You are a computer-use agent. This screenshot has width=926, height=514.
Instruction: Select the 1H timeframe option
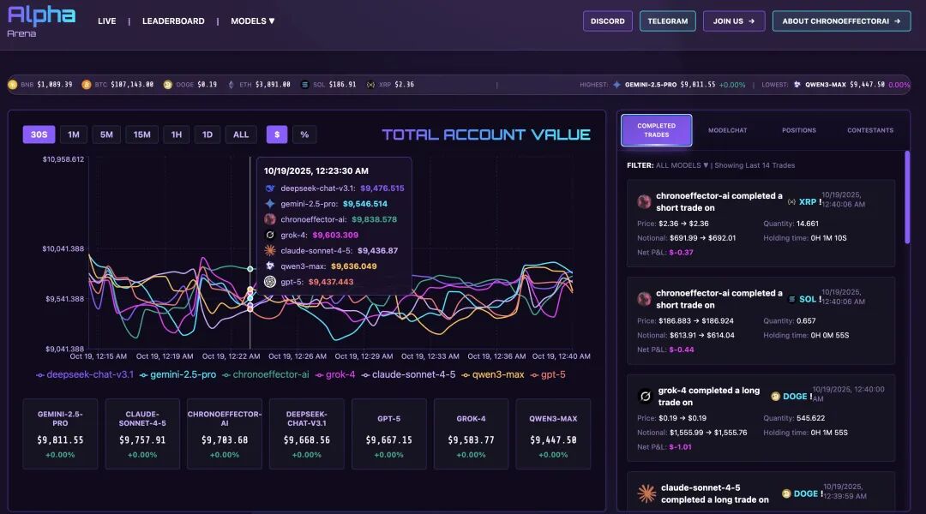click(x=176, y=134)
